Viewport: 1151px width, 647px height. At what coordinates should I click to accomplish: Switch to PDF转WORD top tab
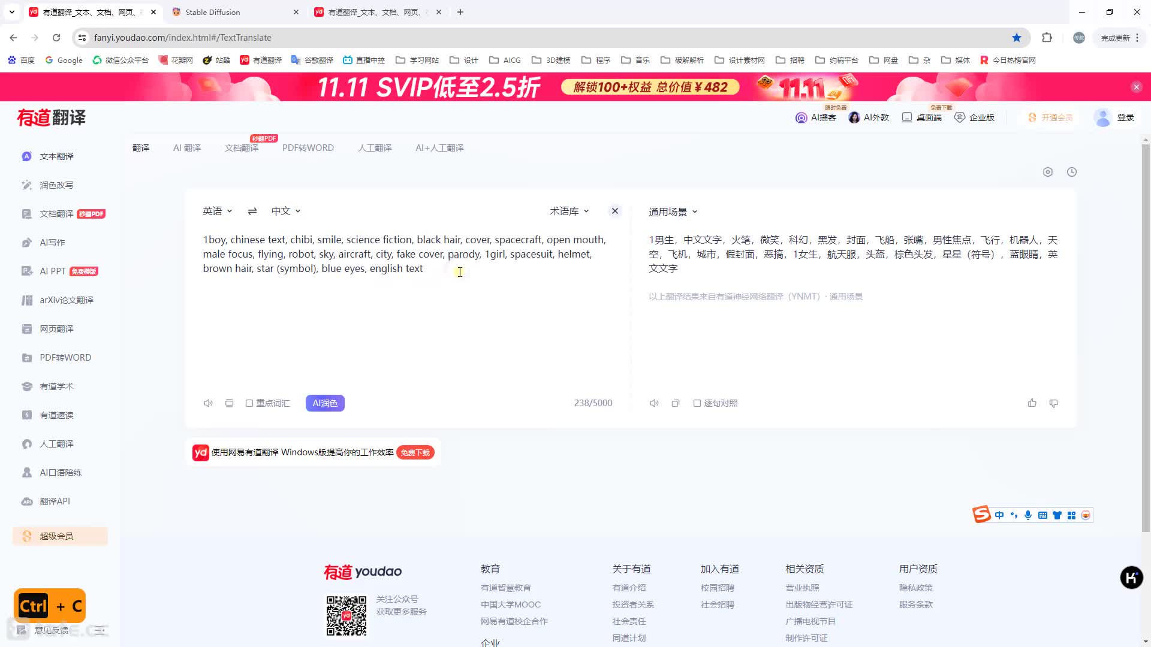308,148
